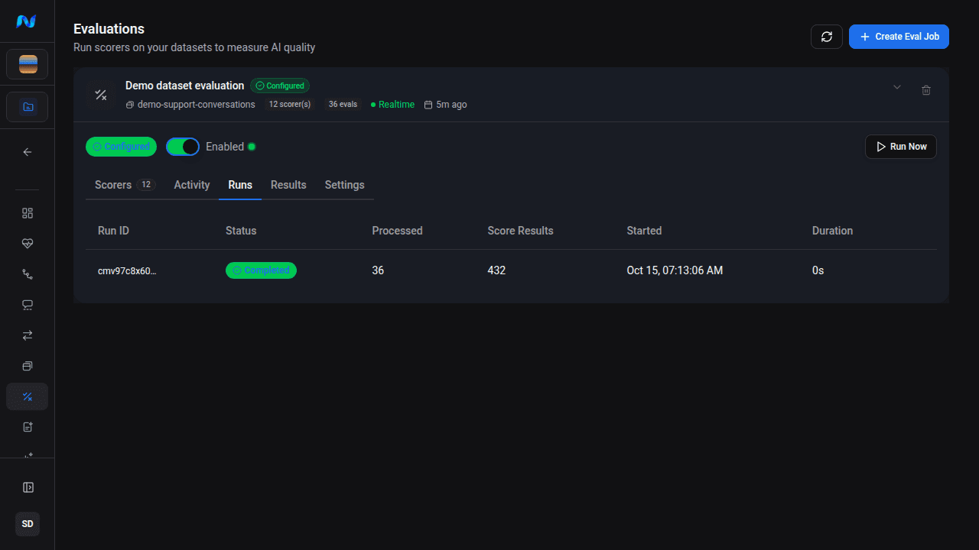Screen dimensions: 979x550
Task: Click the blue app logo in sidebar
Action: (x=27, y=21)
